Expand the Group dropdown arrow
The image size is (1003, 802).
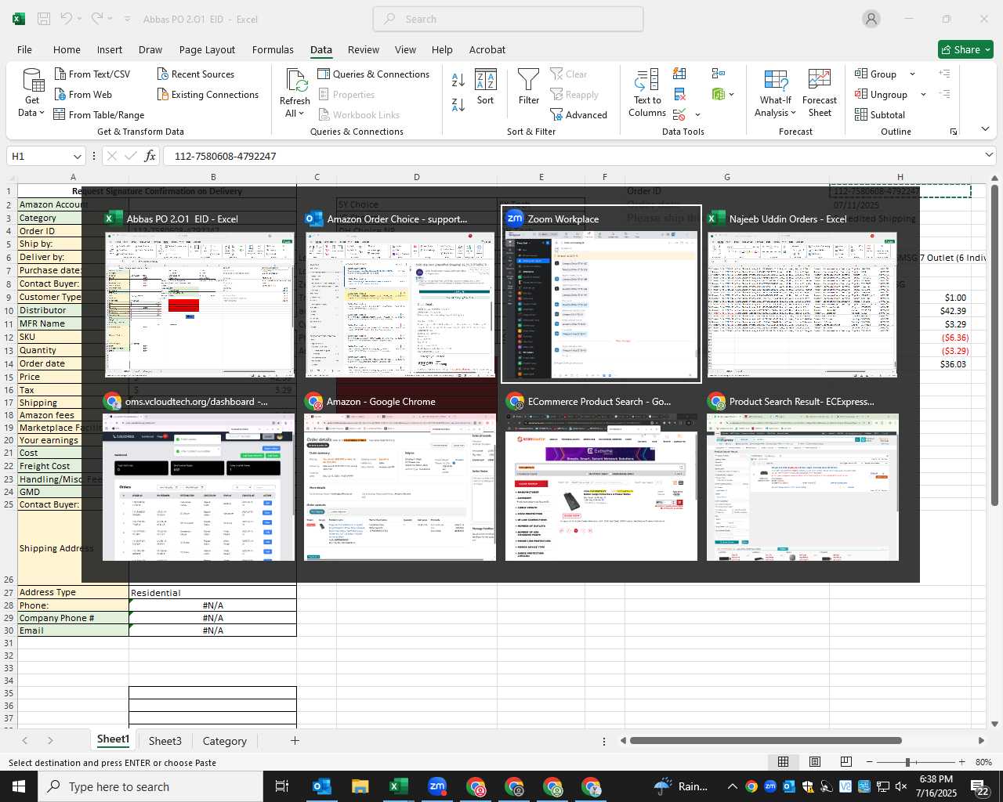click(x=912, y=74)
